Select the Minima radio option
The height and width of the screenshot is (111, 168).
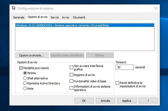point(25,73)
